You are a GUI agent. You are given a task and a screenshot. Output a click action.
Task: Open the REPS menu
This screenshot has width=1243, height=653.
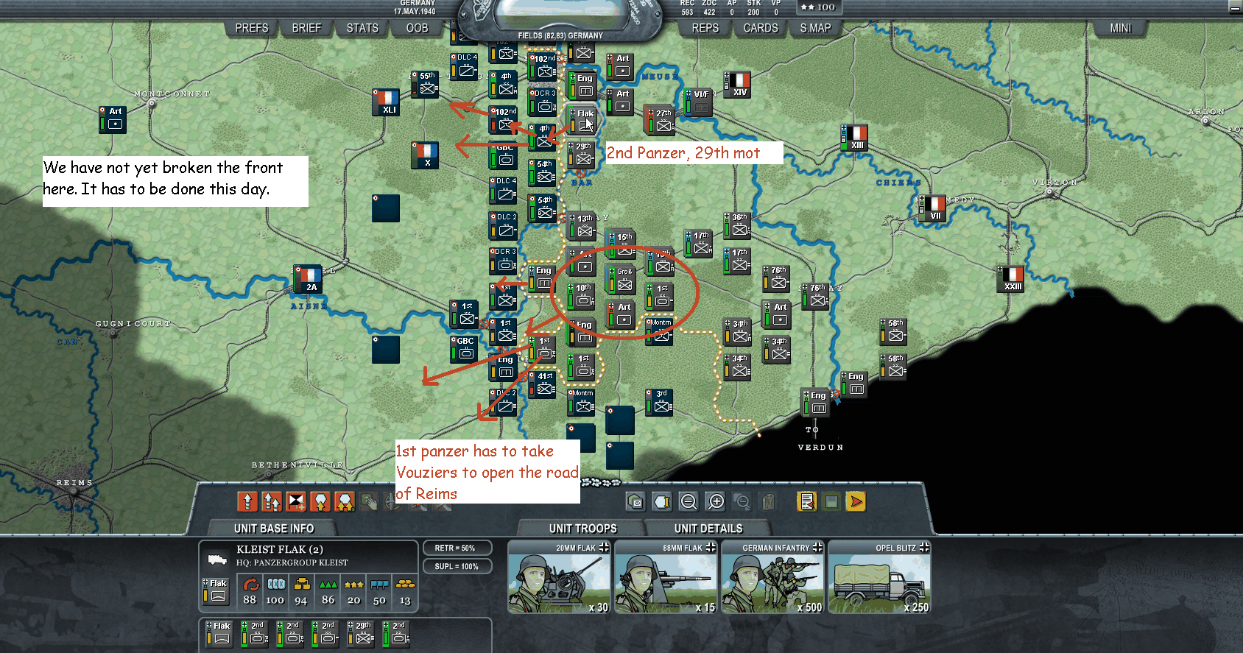705,28
